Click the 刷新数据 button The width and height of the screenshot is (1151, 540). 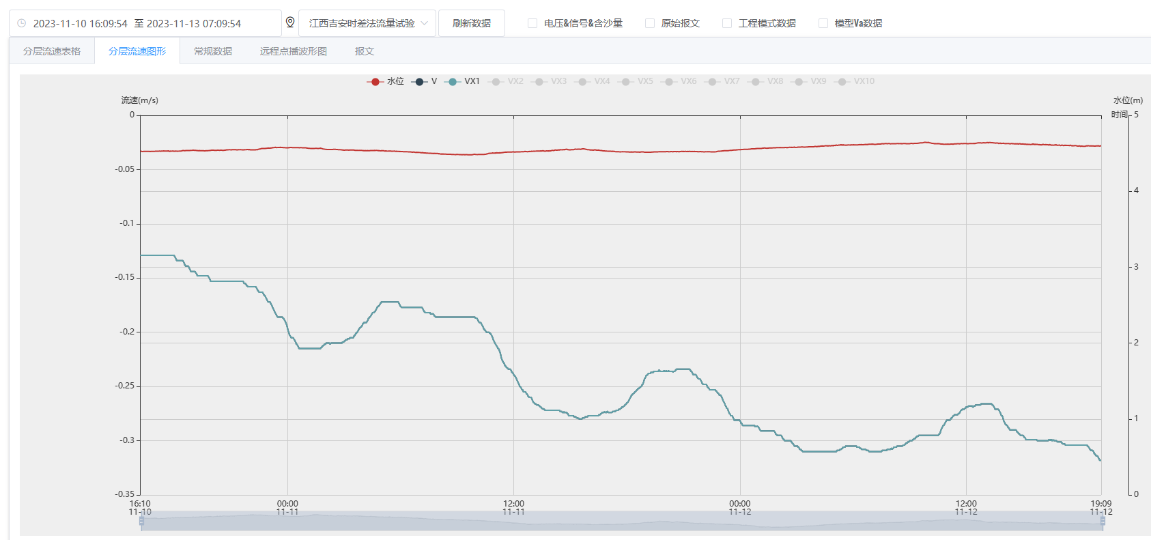point(472,23)
